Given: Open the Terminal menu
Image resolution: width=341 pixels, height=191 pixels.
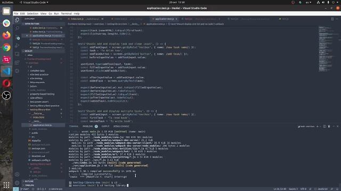Looking at the screenshot, I should pos(66,13).
